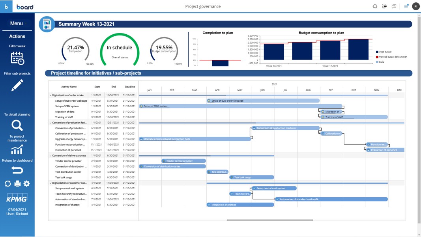Go to Home via the house icon
The width and height of the screenshot is (421, 237).
click(x=375, y=6)
